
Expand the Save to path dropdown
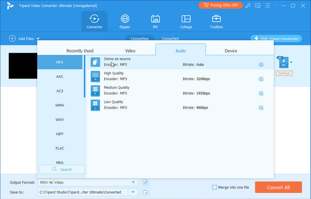click(x=133, y=192)
